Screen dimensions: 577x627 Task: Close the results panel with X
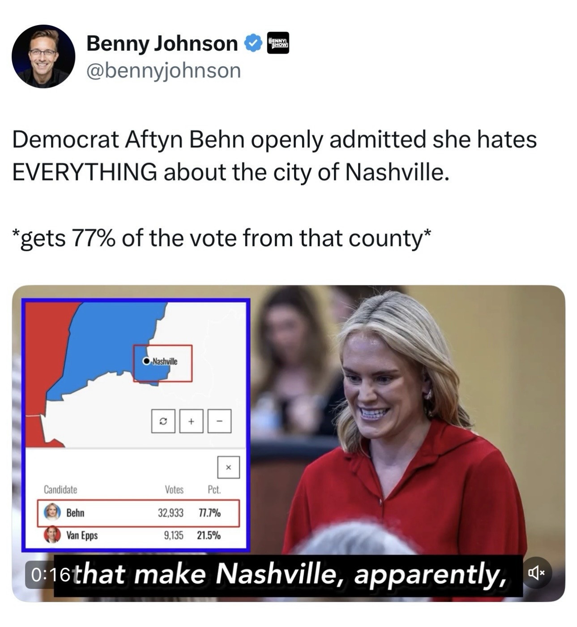pos(228,467)
